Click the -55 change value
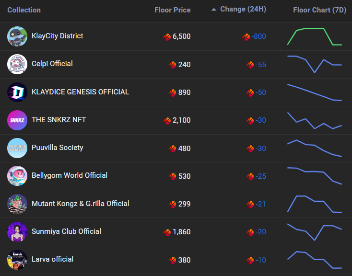The image size is (352, 276). point(261,65)
